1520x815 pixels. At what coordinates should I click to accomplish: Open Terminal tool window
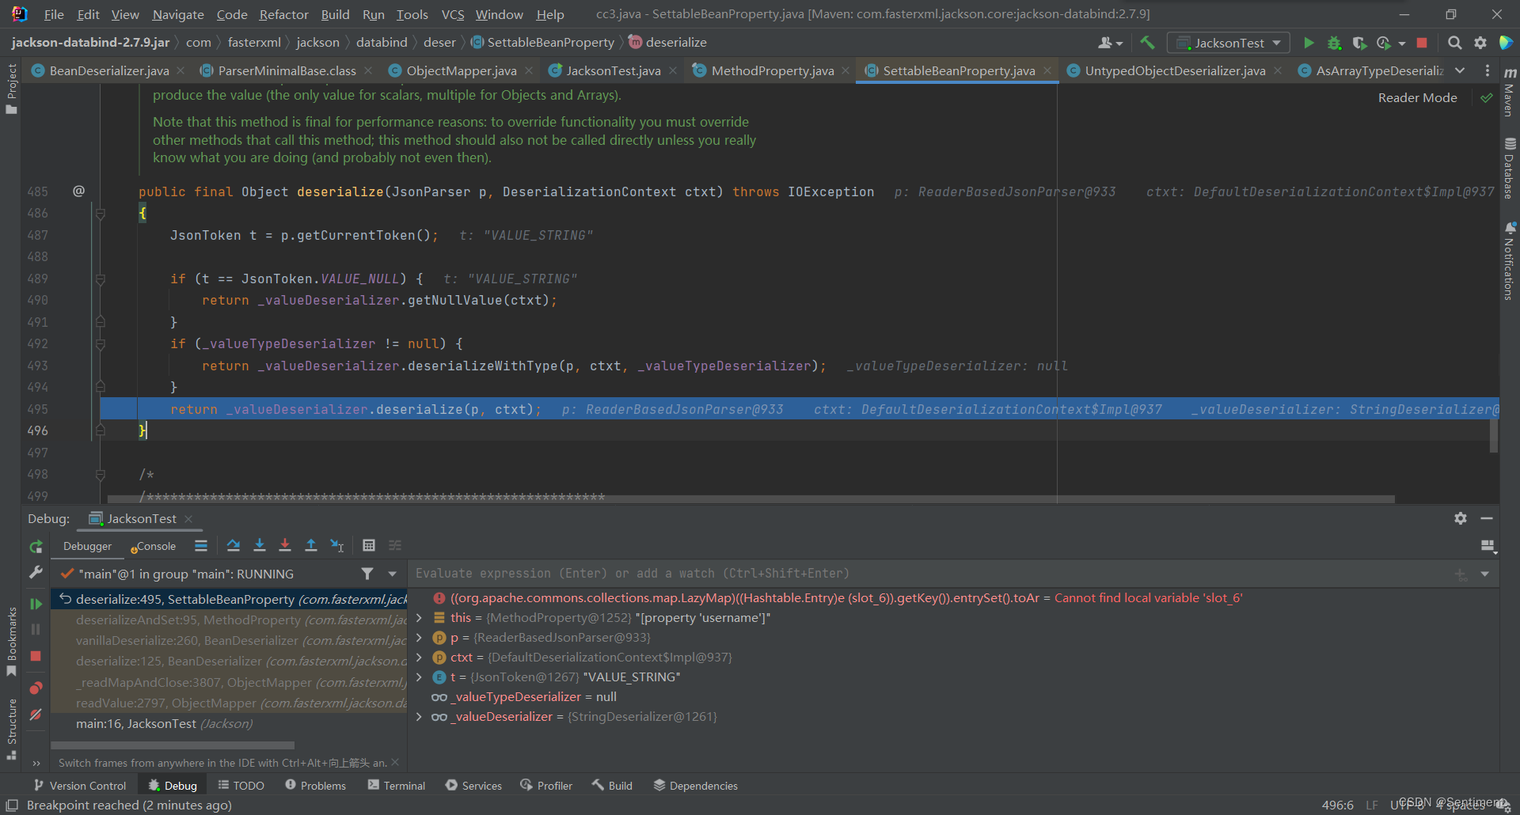(x=396, y=786)
